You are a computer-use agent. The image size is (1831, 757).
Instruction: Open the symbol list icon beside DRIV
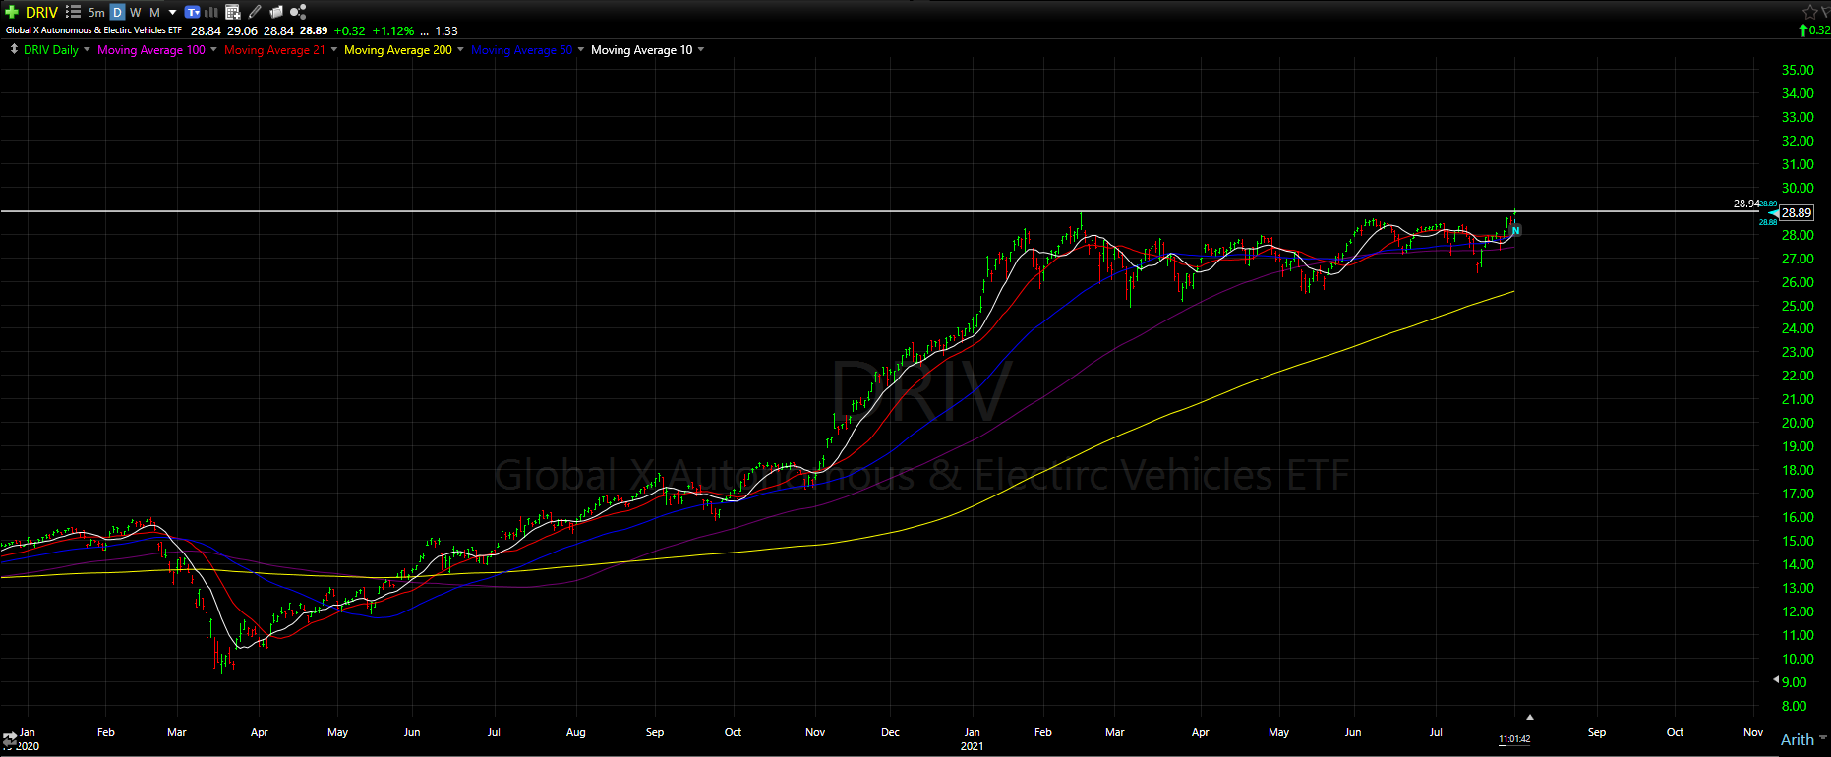(74, 12)
